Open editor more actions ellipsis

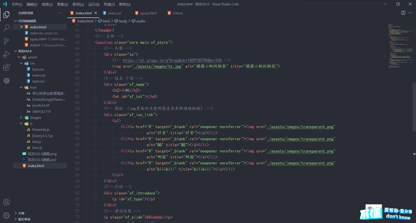(411, 13)
